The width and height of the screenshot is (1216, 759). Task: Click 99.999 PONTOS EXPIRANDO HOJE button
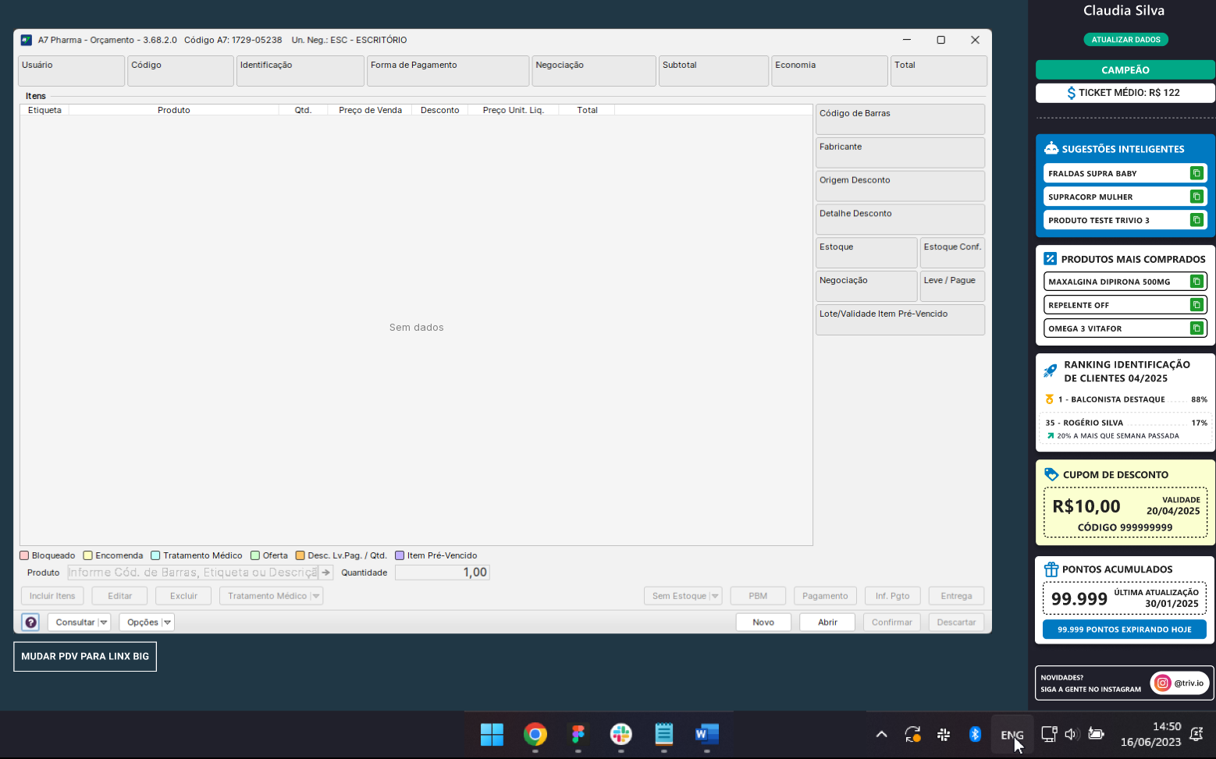coord(1125,630)
